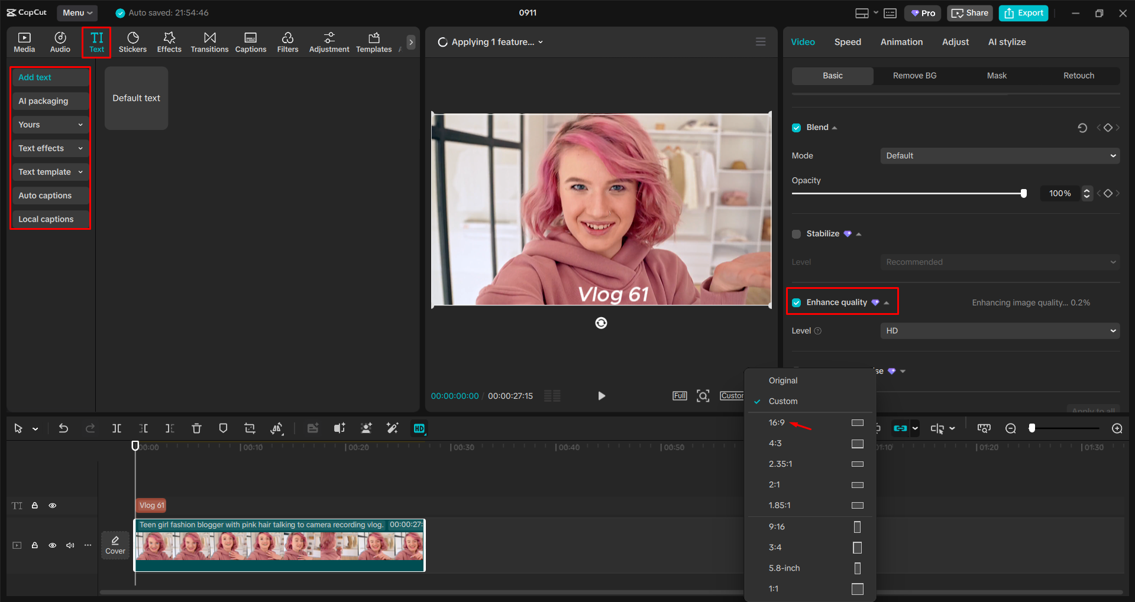Open the Effects panel
The height and width of the screenshot is (602, 1135).
pos(169,41)
